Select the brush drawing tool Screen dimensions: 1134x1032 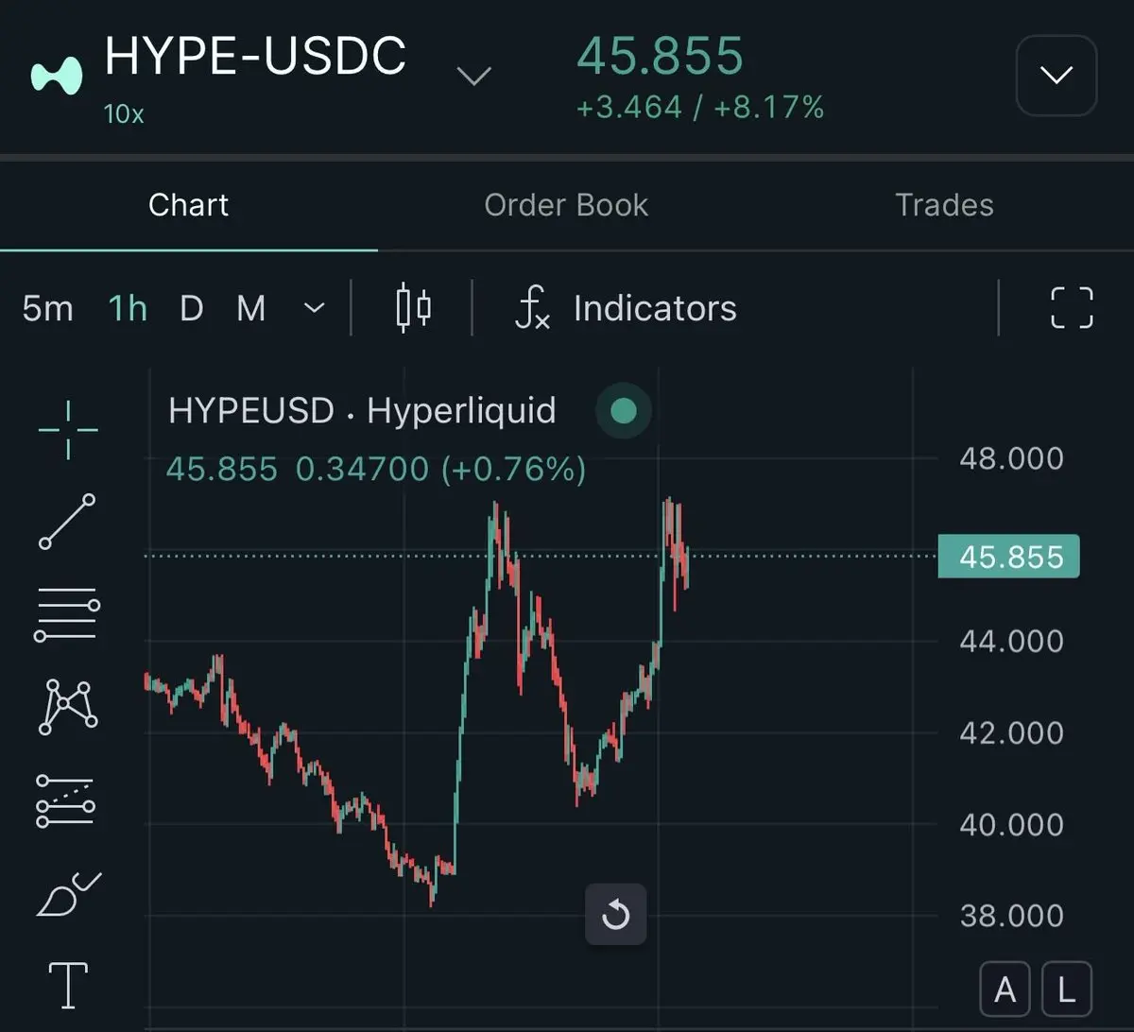(x=68, y=894)
